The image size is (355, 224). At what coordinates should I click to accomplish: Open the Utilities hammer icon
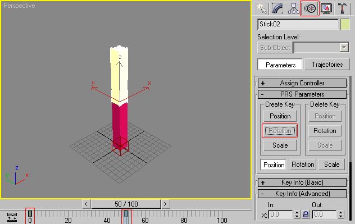(342, 8)
